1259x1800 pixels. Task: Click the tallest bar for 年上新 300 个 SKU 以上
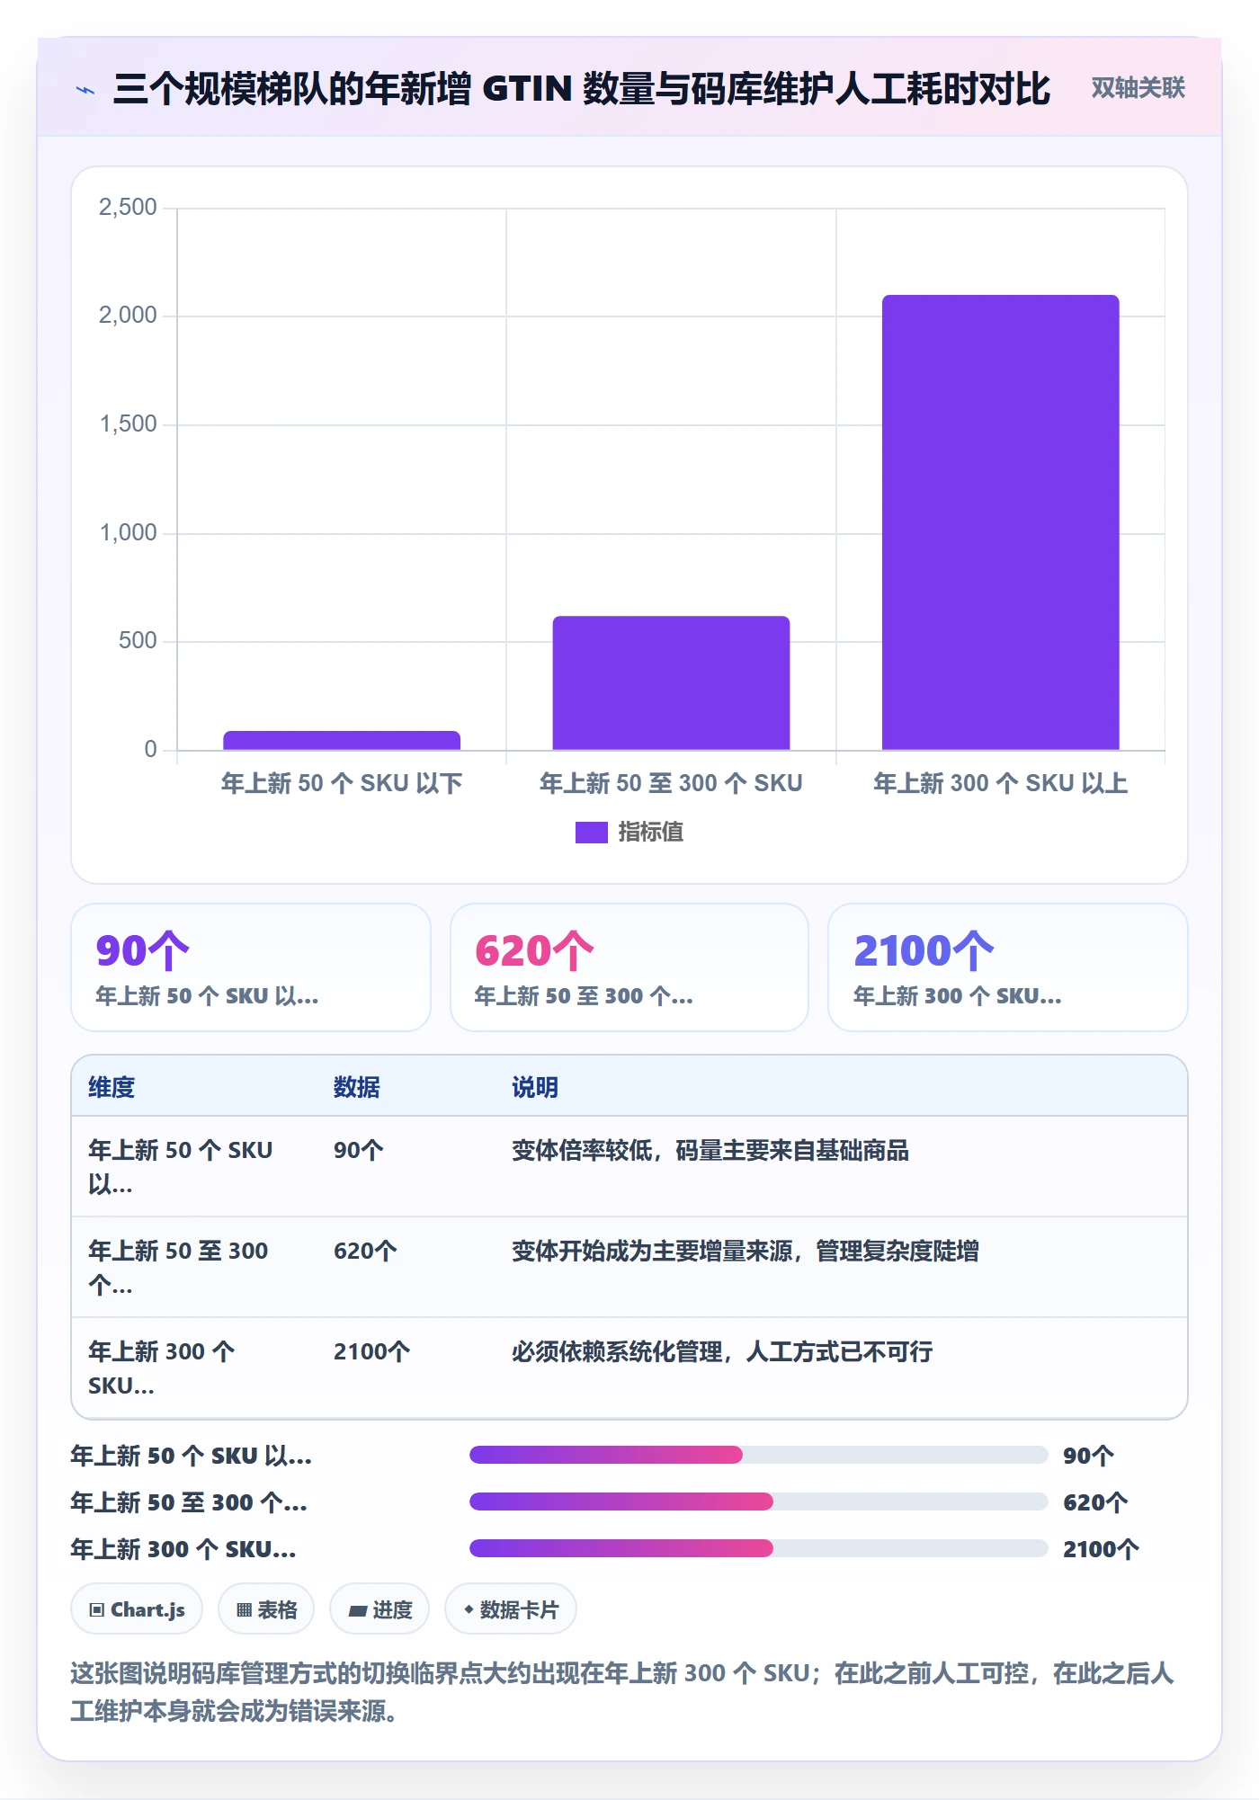1000,522
